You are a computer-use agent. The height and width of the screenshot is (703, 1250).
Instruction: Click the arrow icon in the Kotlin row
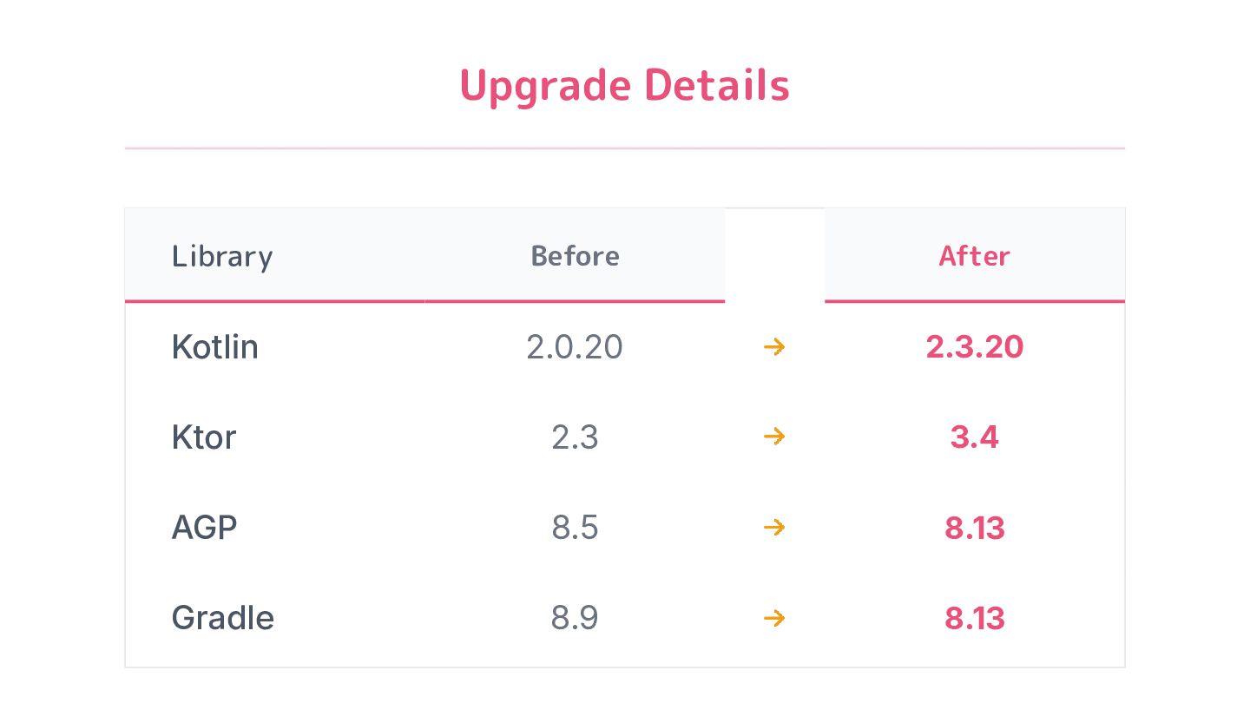(774, 347)
